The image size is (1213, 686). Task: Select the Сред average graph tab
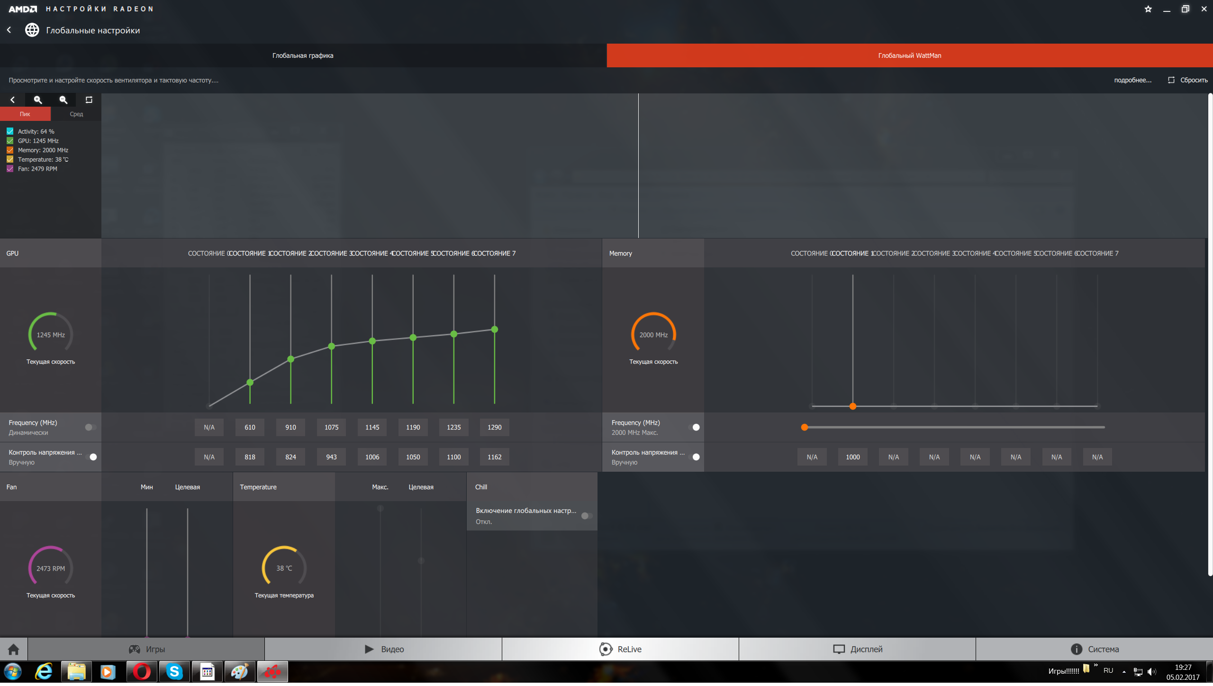pos(76,114)
